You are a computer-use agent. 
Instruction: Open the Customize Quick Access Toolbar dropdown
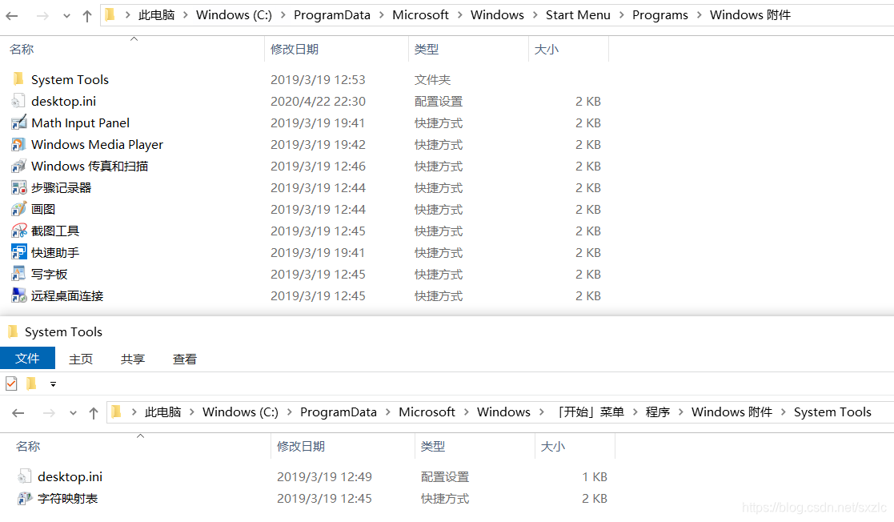point(53,384)
